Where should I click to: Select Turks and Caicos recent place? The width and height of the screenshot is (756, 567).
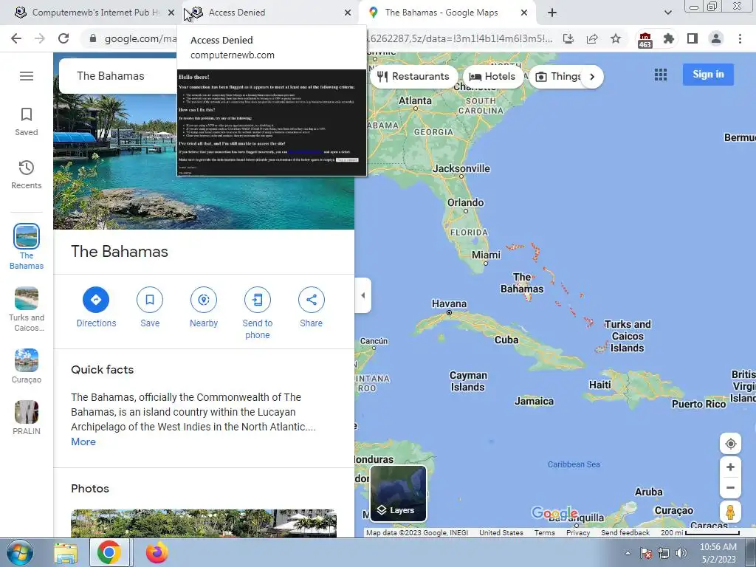27,309
